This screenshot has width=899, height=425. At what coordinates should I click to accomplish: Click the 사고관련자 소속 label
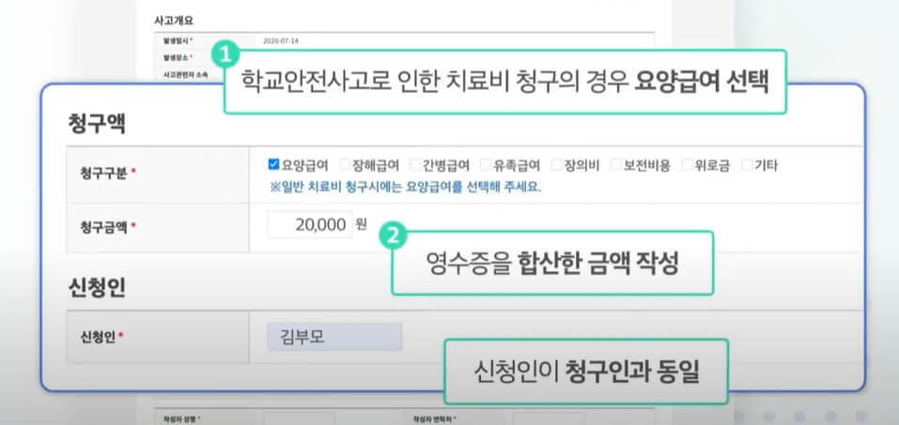(186, 75)
